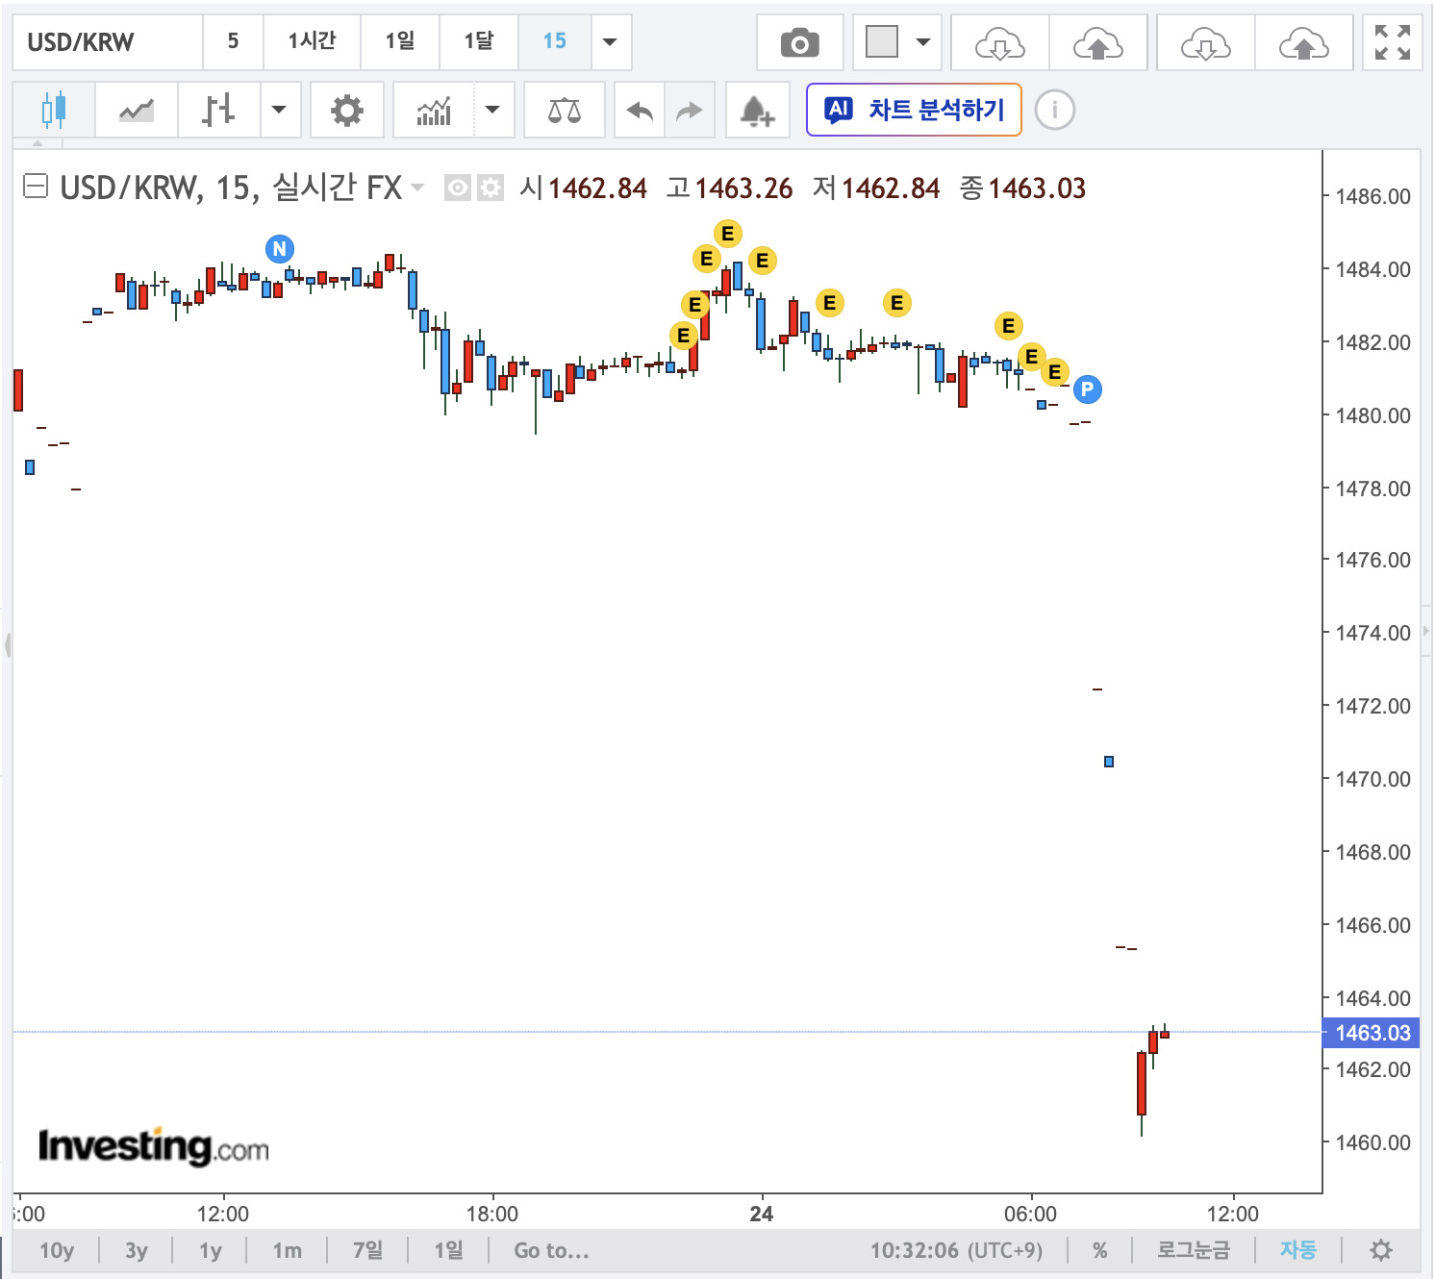Choose the bar chart style icon
This screenshot has width=1435, height=1279.
point(218,110)
